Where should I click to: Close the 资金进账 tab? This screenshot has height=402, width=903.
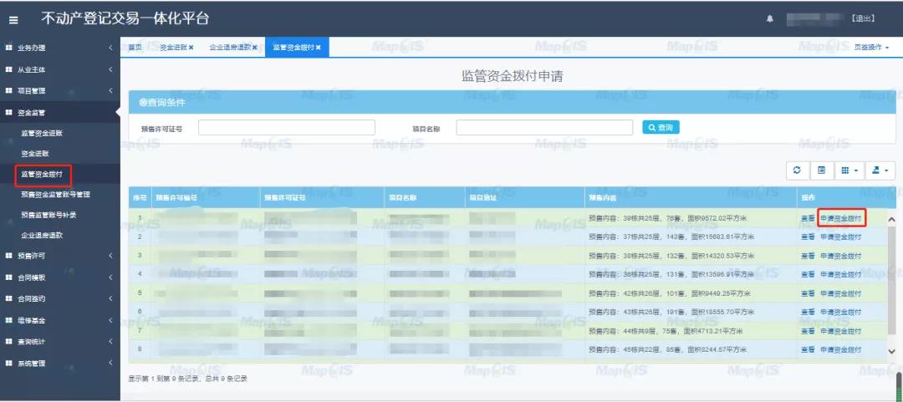coord(191,48)
